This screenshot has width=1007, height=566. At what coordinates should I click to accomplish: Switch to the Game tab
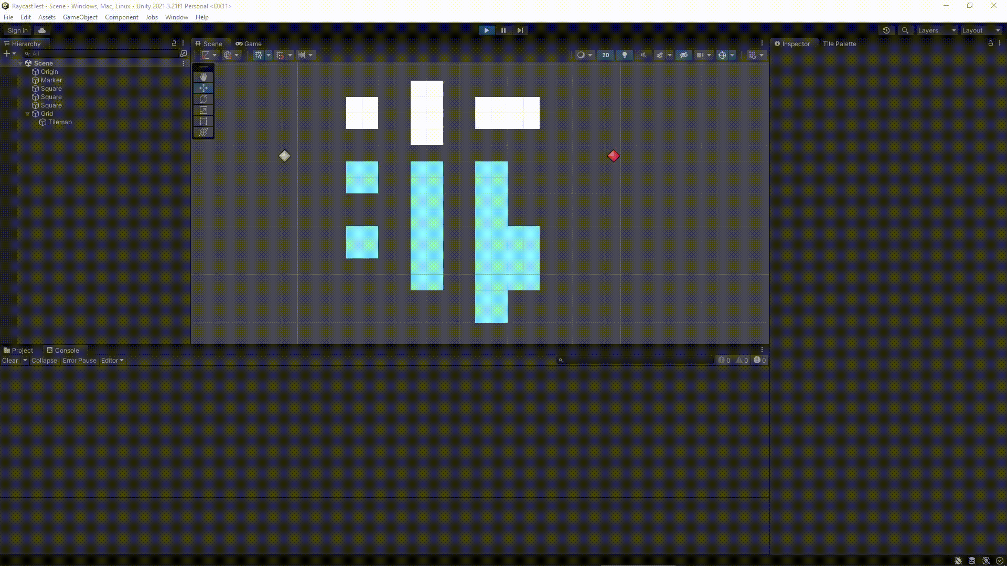(x=249, y=44)
